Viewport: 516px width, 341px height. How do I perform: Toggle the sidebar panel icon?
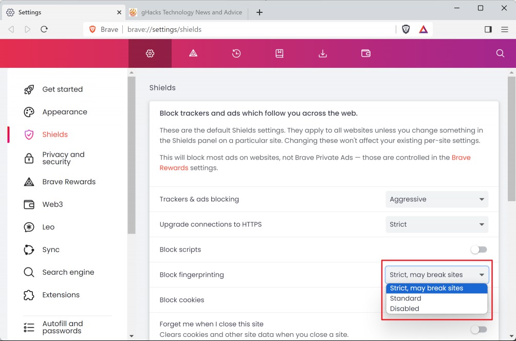click(x=488, y=29)
